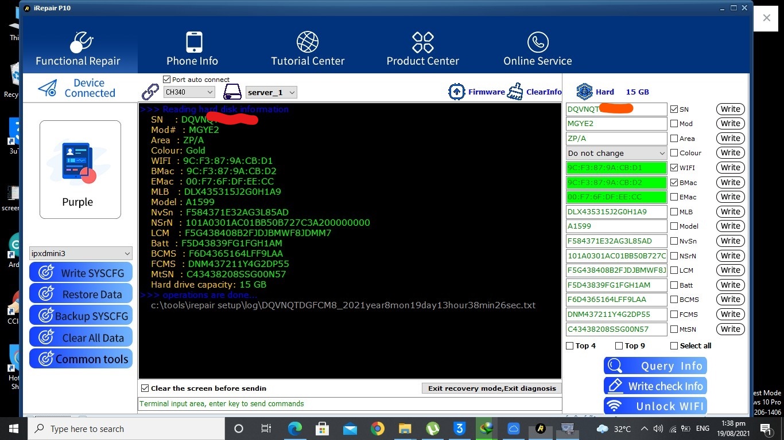Open Mail app from taskbar
Viewport: 784px width, 440px height.
tap(350, 429)
